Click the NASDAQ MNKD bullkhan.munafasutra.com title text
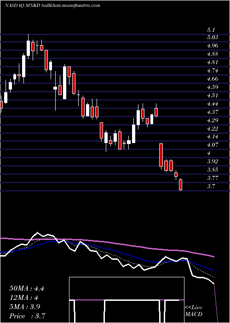230x323 pixels. pos(52,6)
